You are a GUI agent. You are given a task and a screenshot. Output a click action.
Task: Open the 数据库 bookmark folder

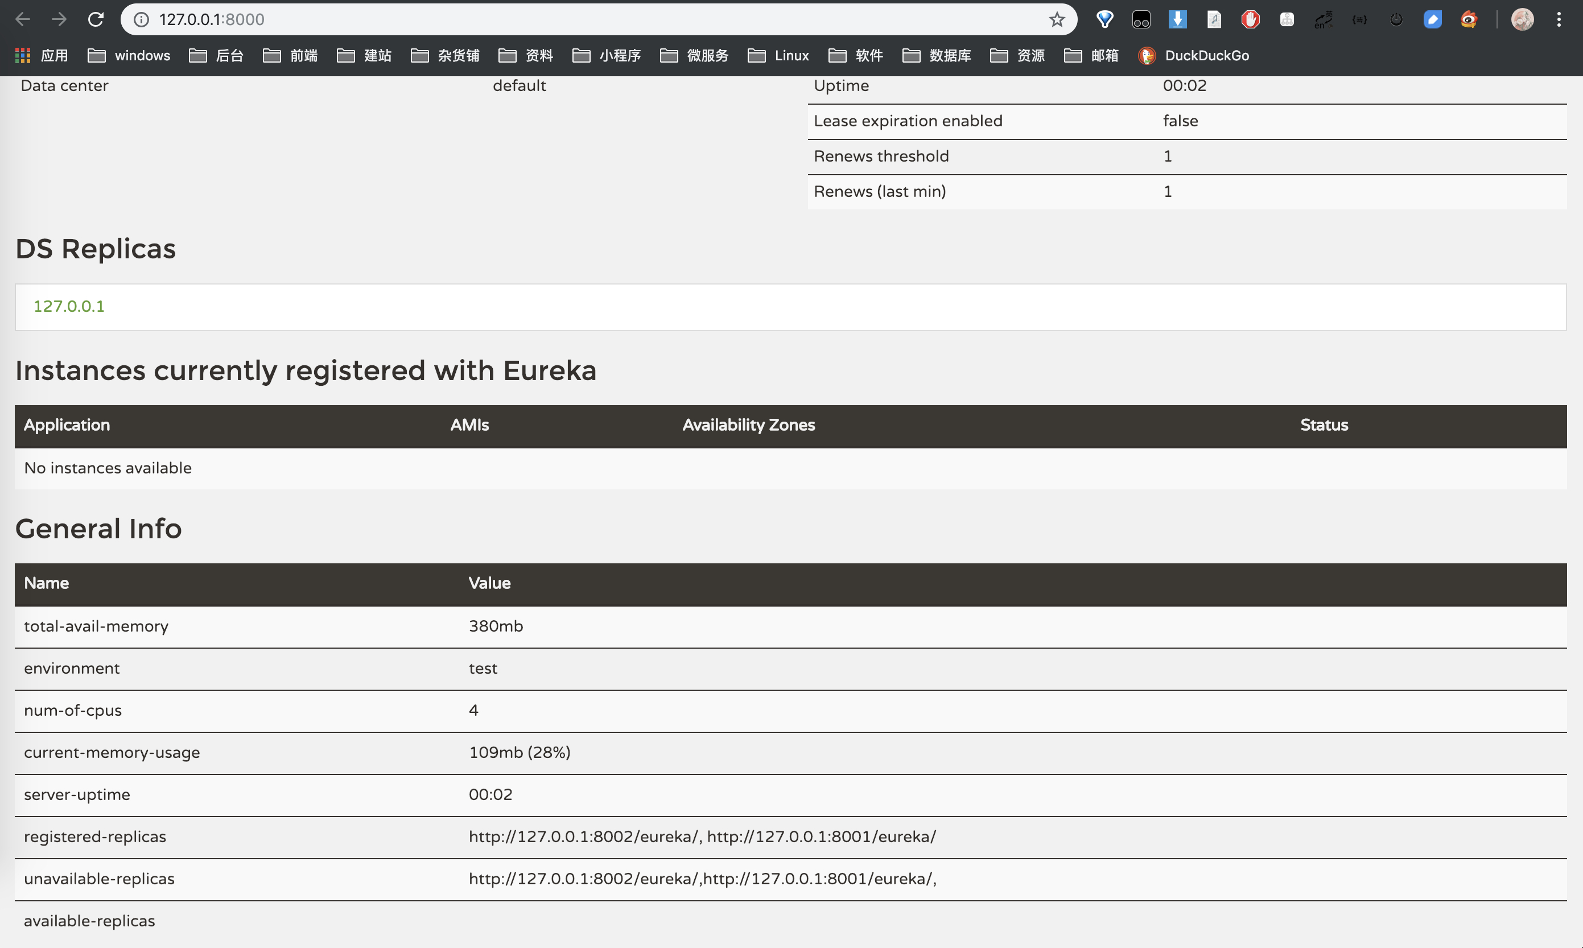coord(937,56)
